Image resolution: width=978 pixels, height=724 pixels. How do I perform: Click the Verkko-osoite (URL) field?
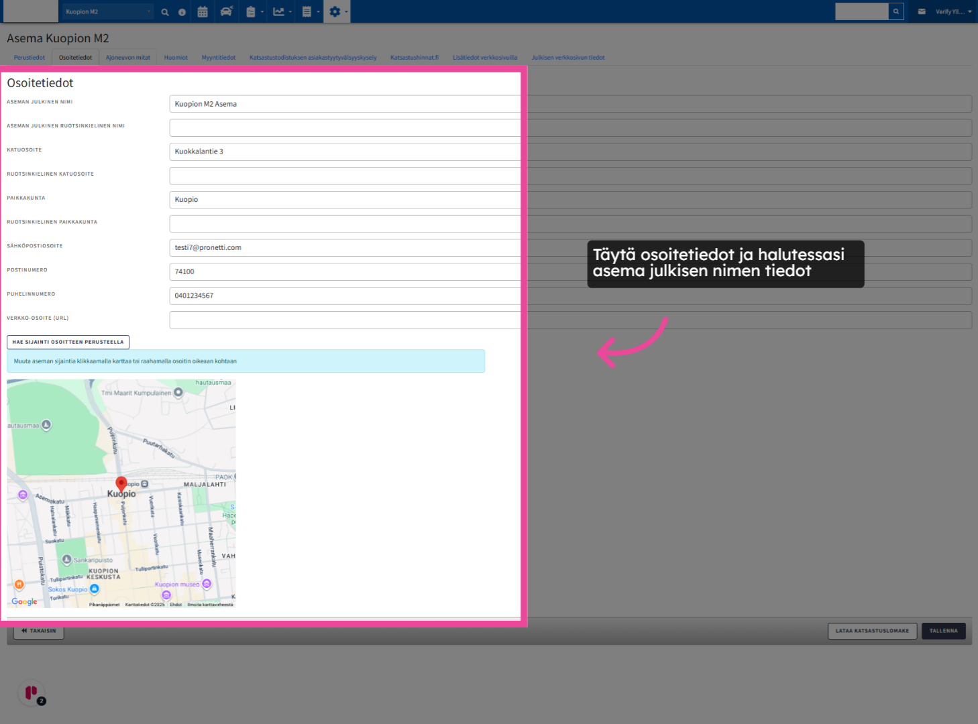pyautogui.click(x=570, y=320)
